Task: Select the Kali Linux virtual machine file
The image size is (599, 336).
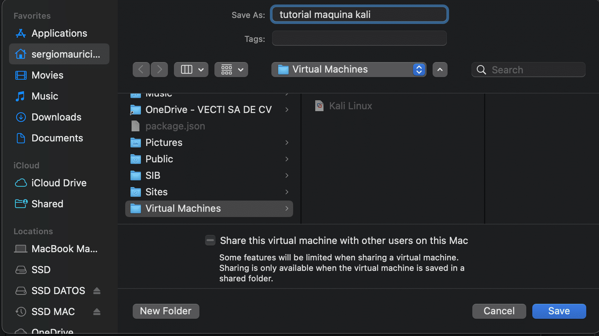Action: (x=350, y=106)
